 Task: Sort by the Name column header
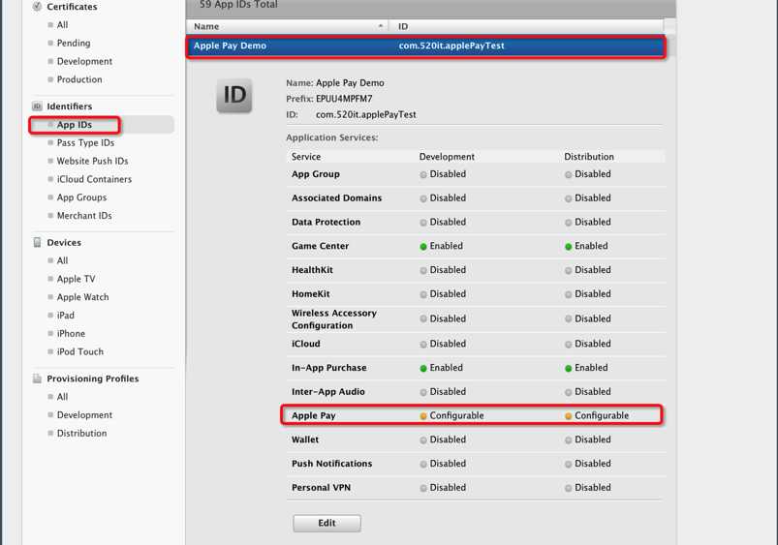288,26
